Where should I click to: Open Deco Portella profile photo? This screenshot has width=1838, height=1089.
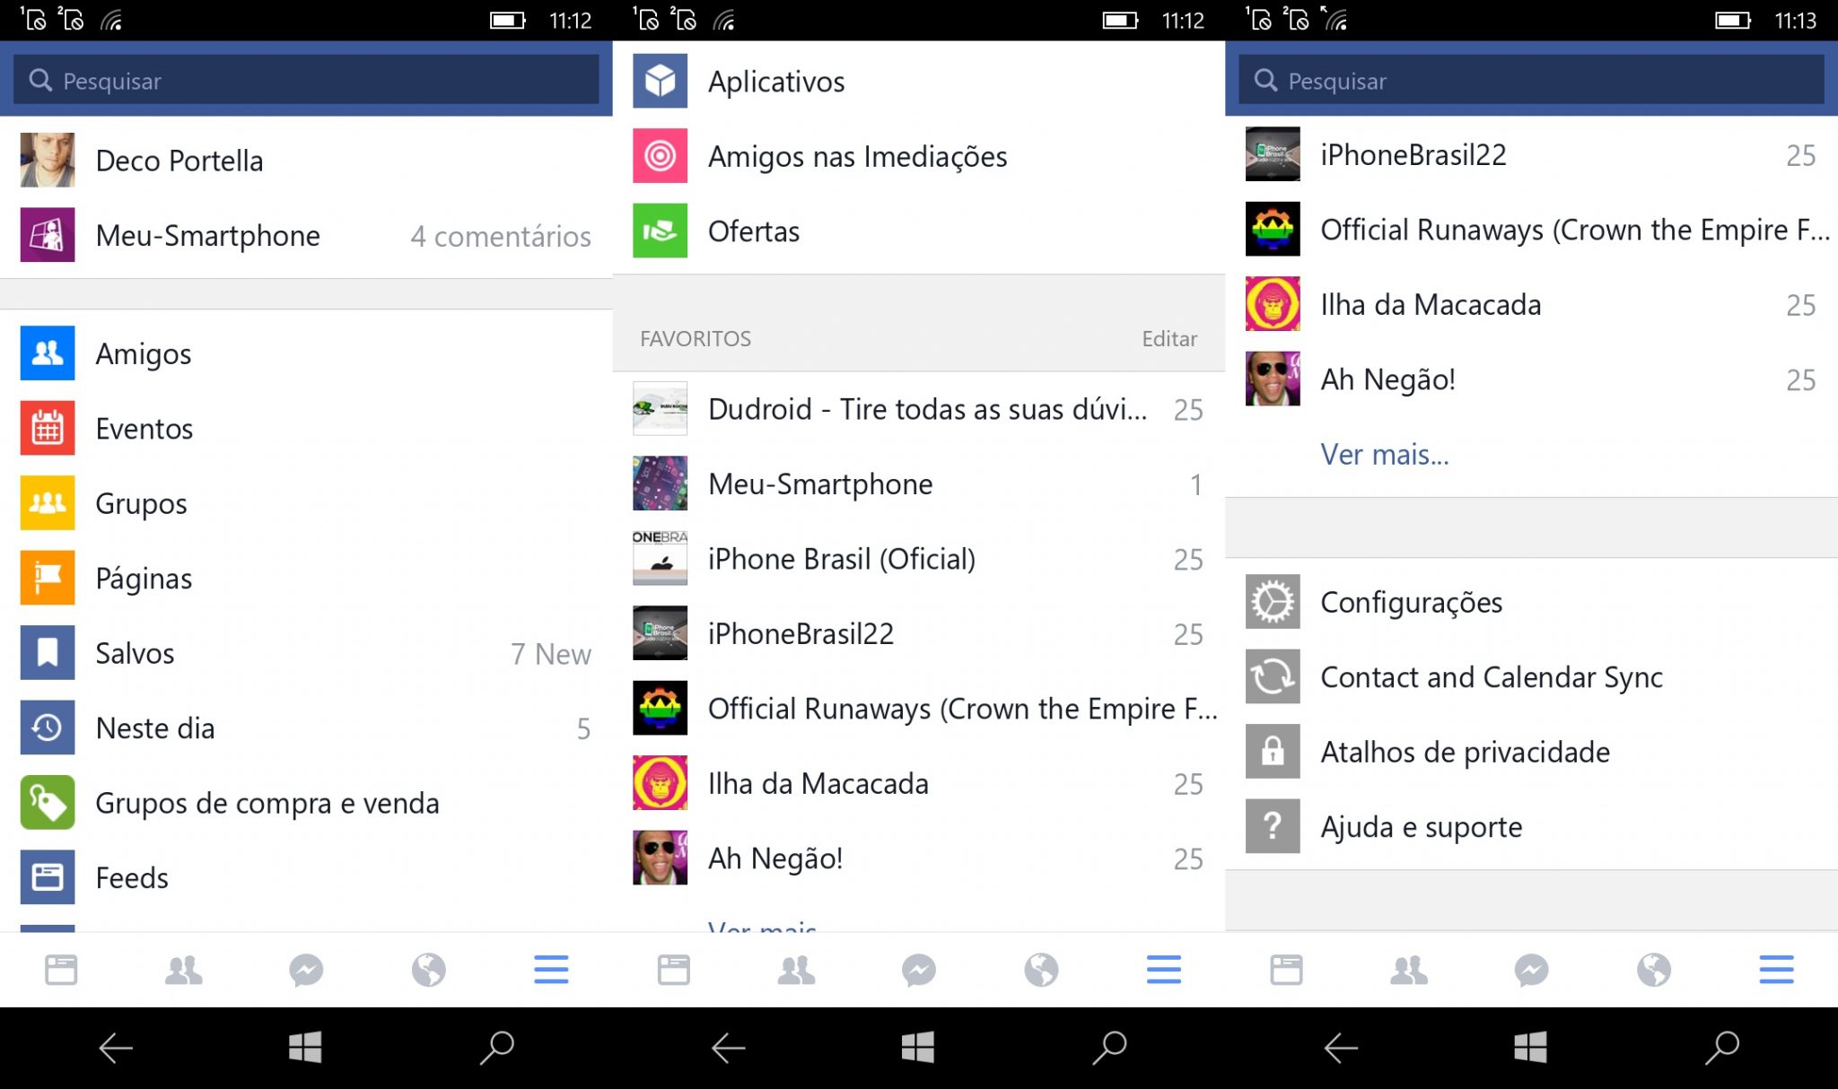[x=47, y=160]
